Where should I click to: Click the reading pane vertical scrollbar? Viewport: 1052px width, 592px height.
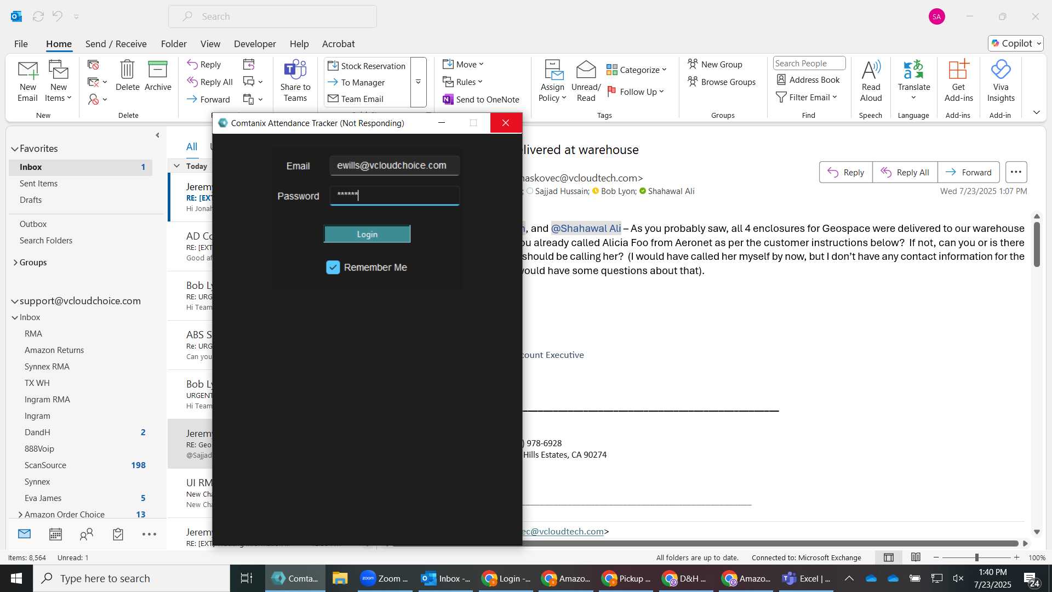(1037, 244)
